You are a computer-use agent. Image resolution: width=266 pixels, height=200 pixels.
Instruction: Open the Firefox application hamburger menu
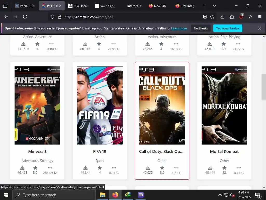(260, 17)
